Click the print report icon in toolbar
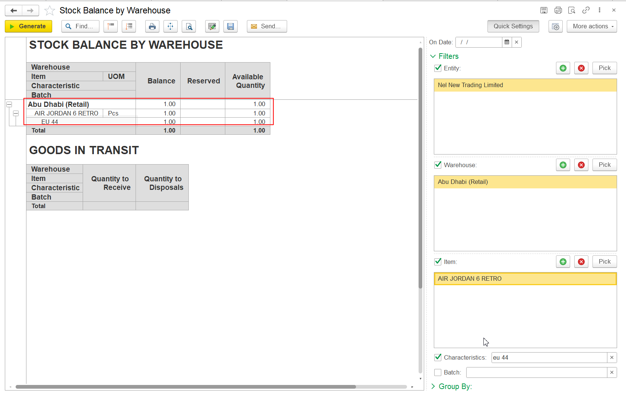Screen dimensions: 626x395 152,26
